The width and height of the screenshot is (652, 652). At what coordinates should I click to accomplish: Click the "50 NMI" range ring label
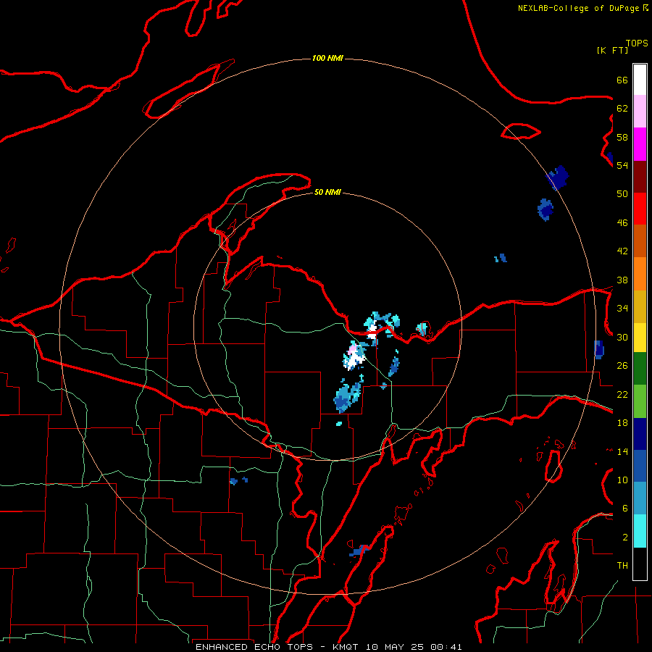[327, 192]
